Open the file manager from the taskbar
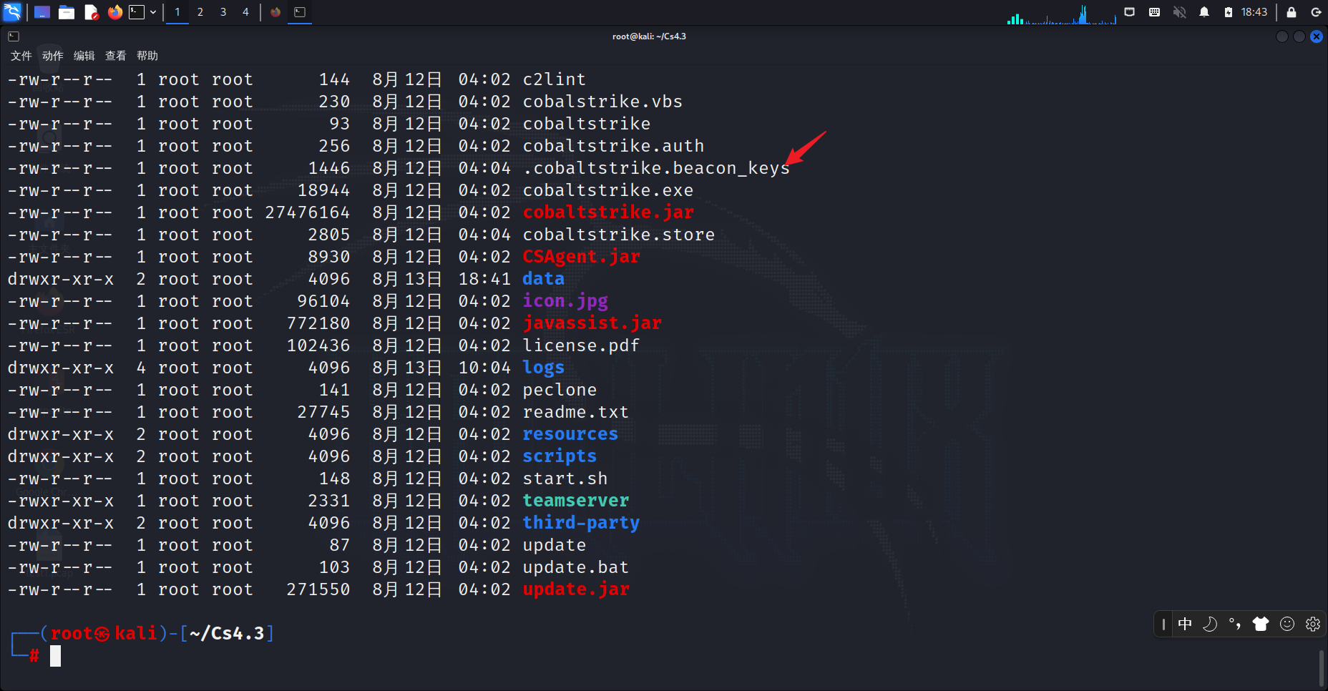Screen dimensions: 1328x691 67,12
